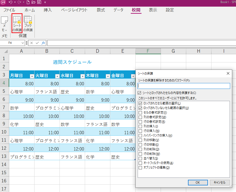This screenshot has width=236, height=192.
Task: Enable 列の書式設定 checkbox
Action: [x=140, y=117]
